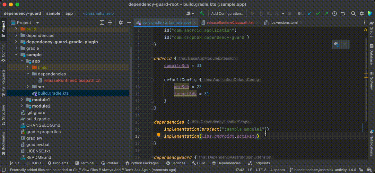Toggle the Project tool window tab
375x173 pixels.
pyautogui.click(x=3, y=29)
